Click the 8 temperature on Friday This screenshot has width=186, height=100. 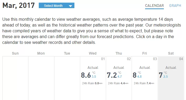[x=135, y=75]
